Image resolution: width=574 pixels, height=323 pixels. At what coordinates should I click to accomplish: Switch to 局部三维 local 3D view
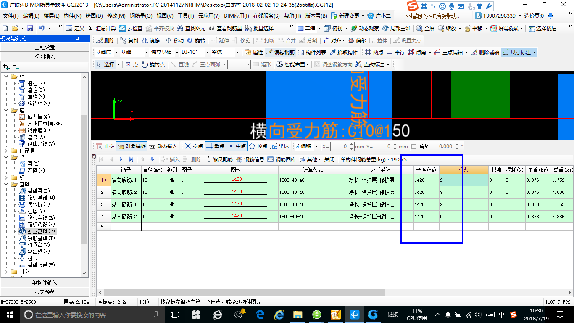click(x=396, y=28)
